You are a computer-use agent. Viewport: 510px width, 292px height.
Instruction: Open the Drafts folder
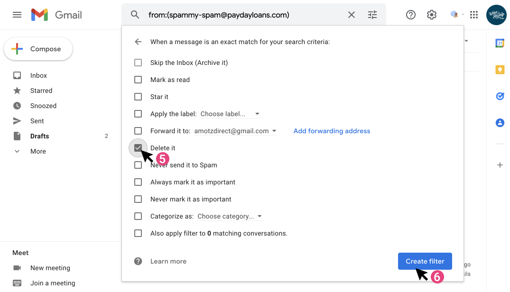pos(39,136)
